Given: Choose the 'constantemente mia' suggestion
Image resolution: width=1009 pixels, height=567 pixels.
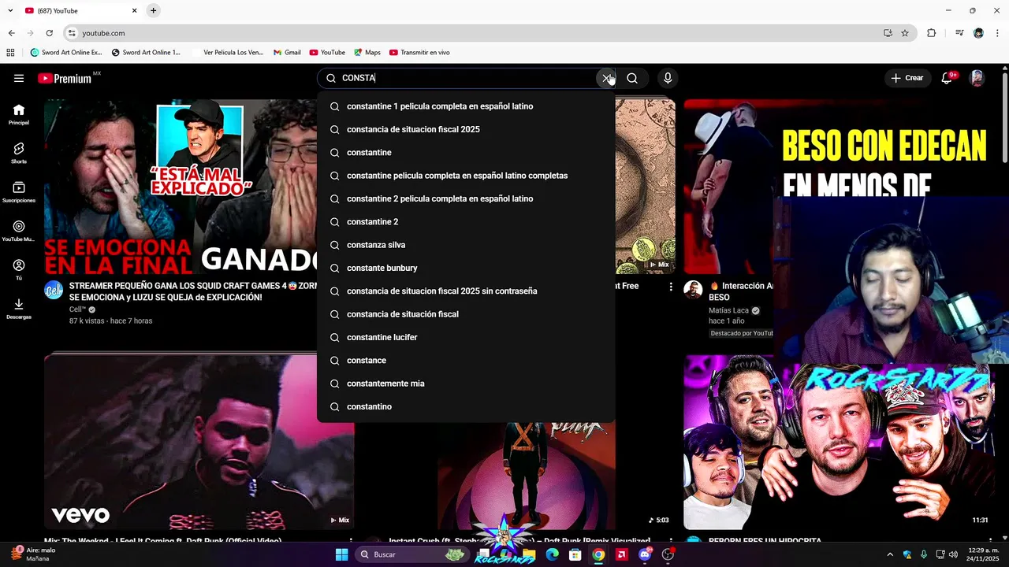Looking at the screenshot, I should click(x=466, y=384).
